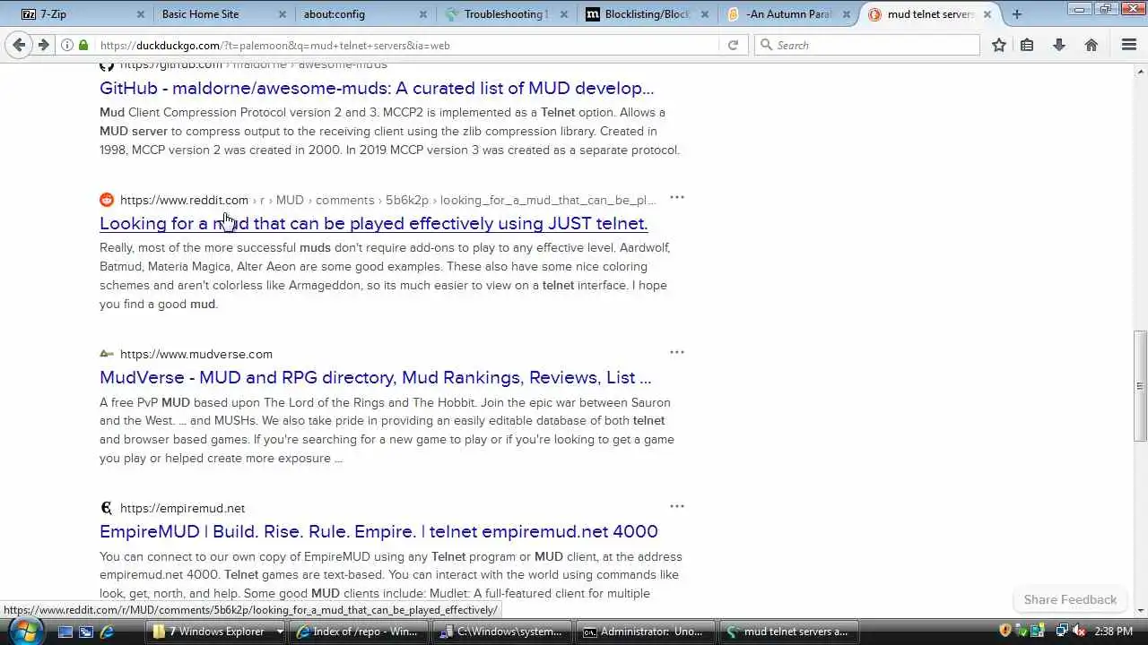This screenshot has width=1148, height=645.
Task: Close the Blocklisting tab
Action: 706,14
